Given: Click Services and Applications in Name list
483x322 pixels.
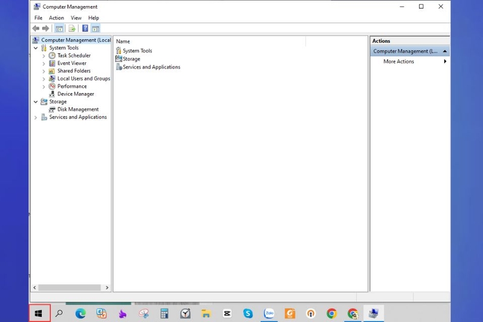Looking at the screenshot, I should (148, 67).
